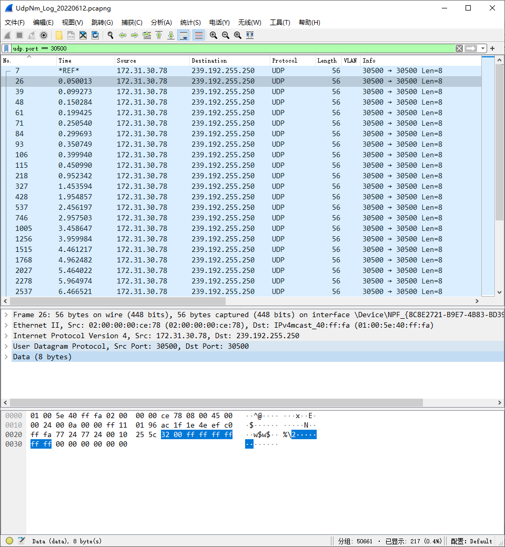Open the capture options gear icon
The image size is (505, 547).
click(44, 35)
